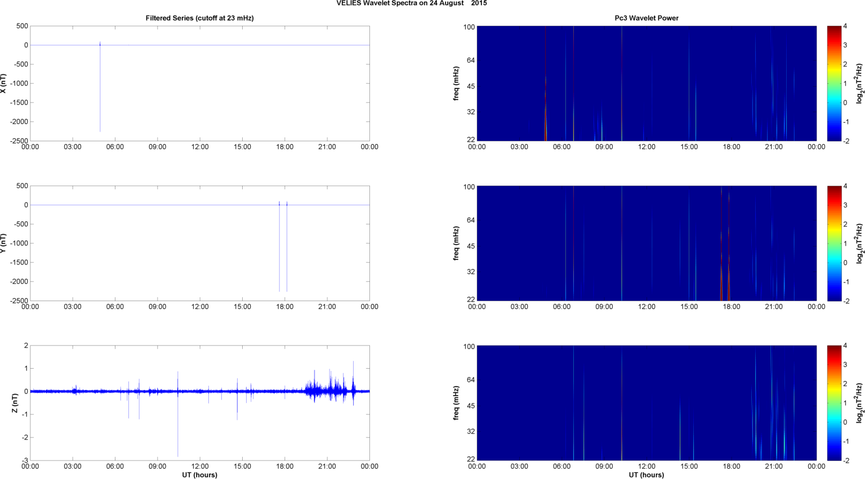
Task: Click the 'Pc3 Wavelet Power' heading
Action: [646, 18]
